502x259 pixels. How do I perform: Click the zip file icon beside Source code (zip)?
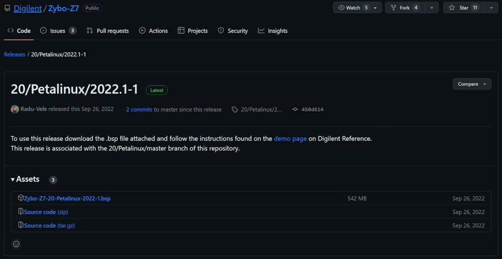(x=21, y=211)
